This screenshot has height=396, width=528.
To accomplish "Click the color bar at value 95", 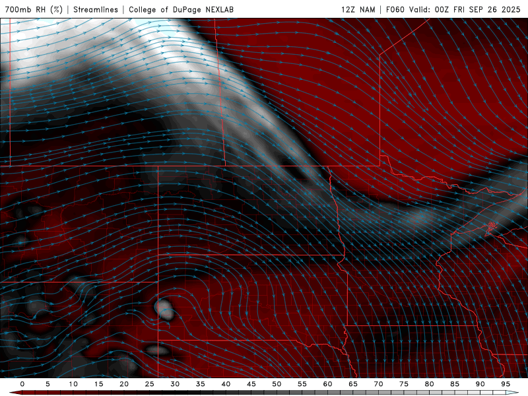I will tap(505, 393).
